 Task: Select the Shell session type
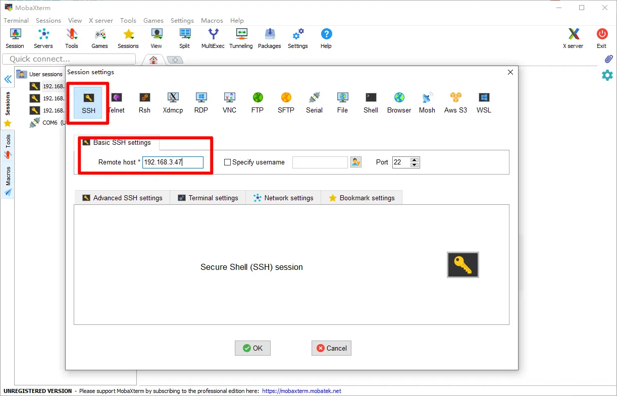371,103
